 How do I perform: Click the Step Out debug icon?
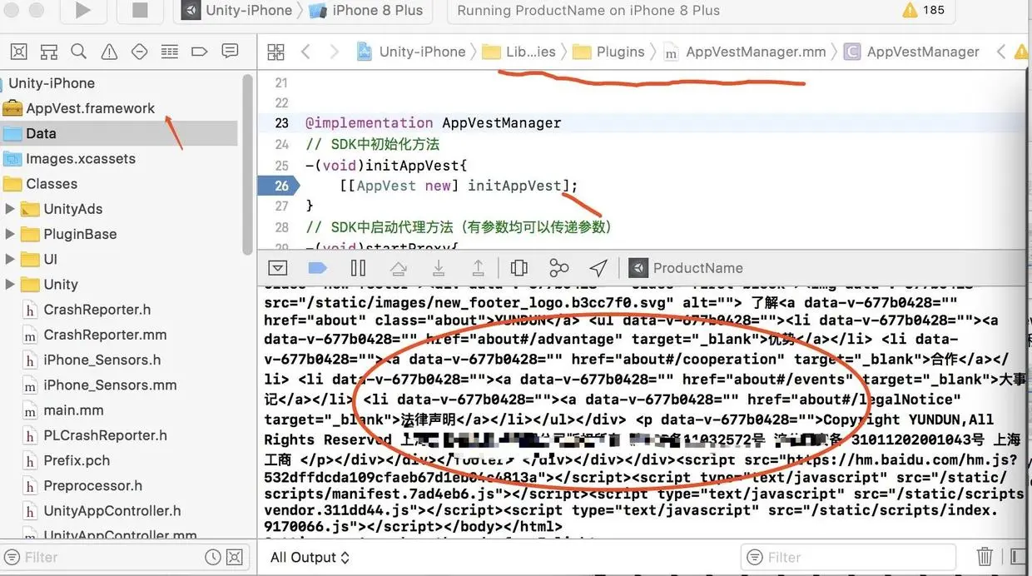479,268
